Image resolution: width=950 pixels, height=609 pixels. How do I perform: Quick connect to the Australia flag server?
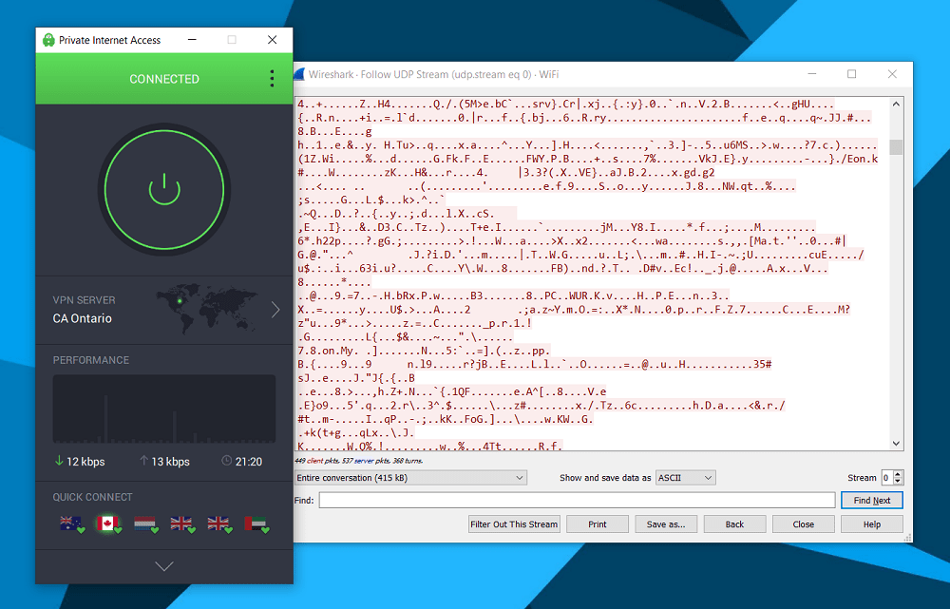(71, 523)
